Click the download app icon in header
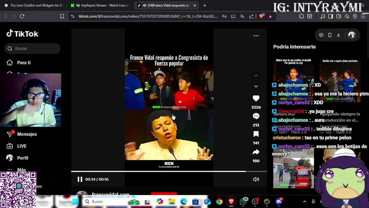The image size is (369, 208). tap(338, 35)
